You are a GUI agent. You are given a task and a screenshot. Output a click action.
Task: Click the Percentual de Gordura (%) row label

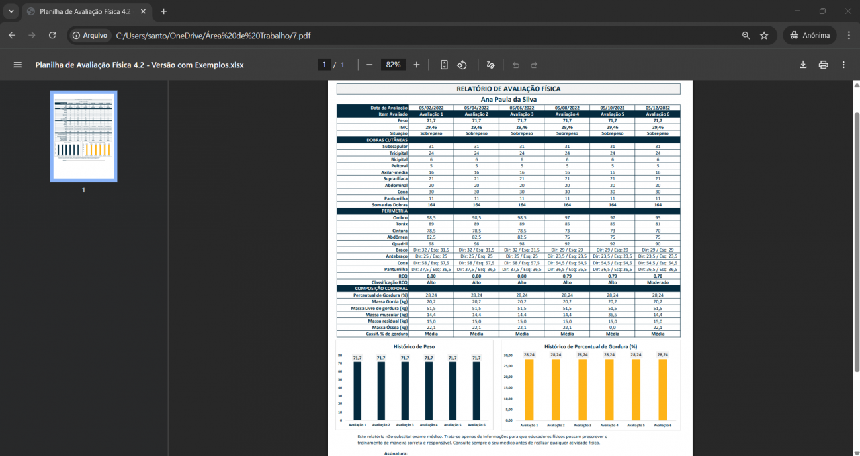[x=381, y=295]
